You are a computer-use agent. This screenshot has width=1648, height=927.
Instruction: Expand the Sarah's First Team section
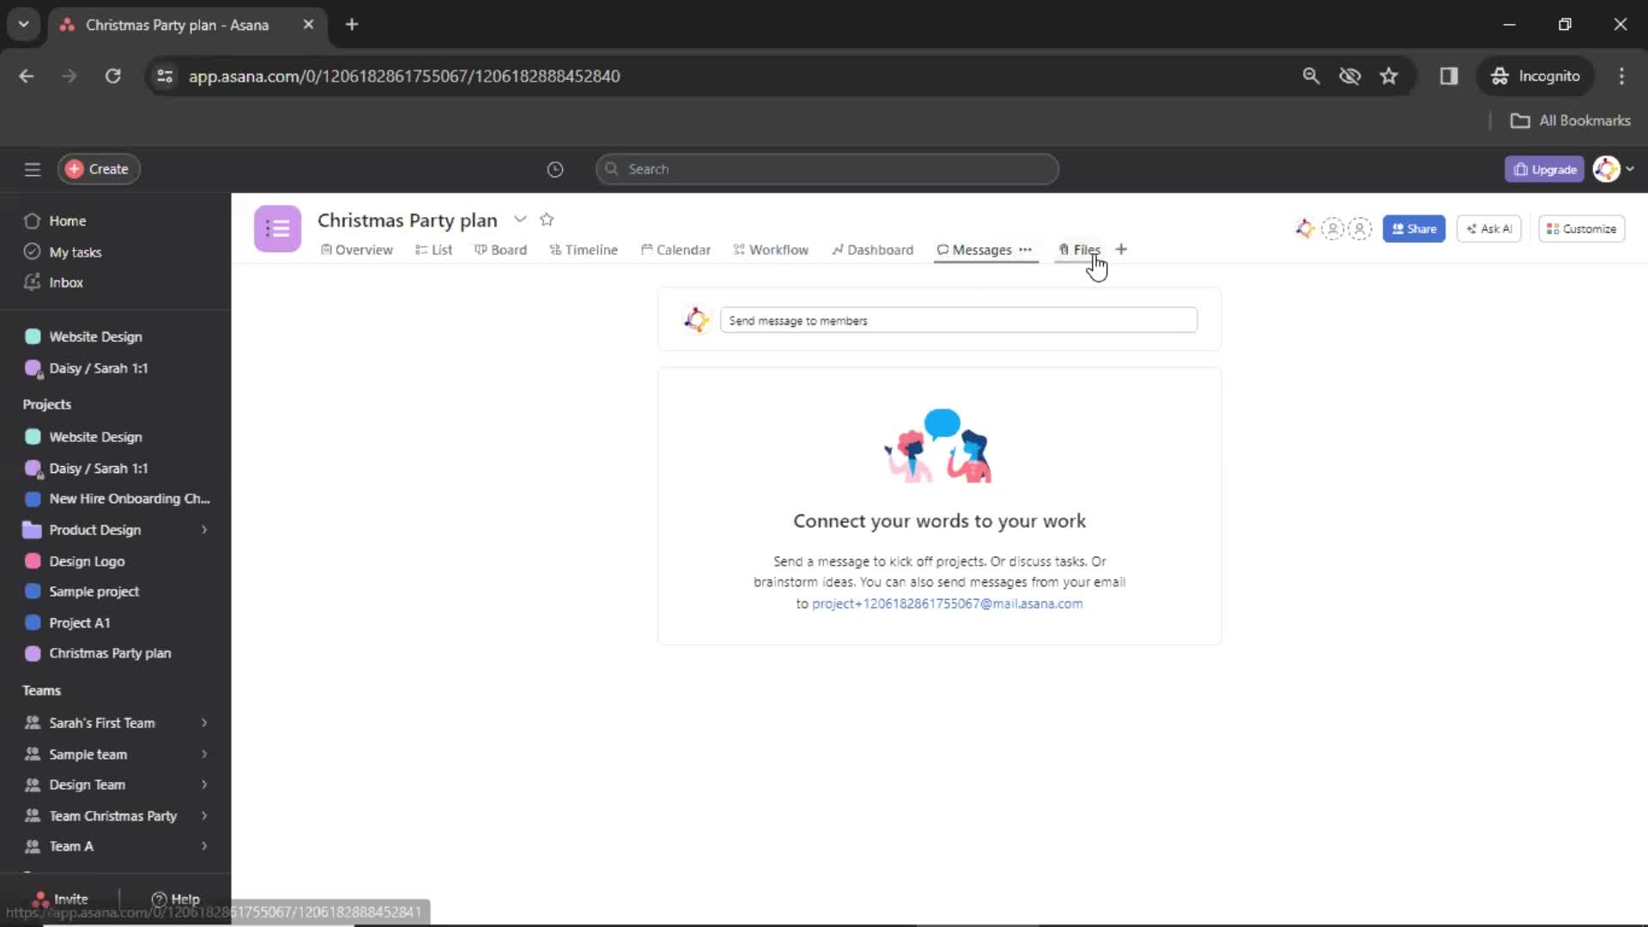pos(203,722)
